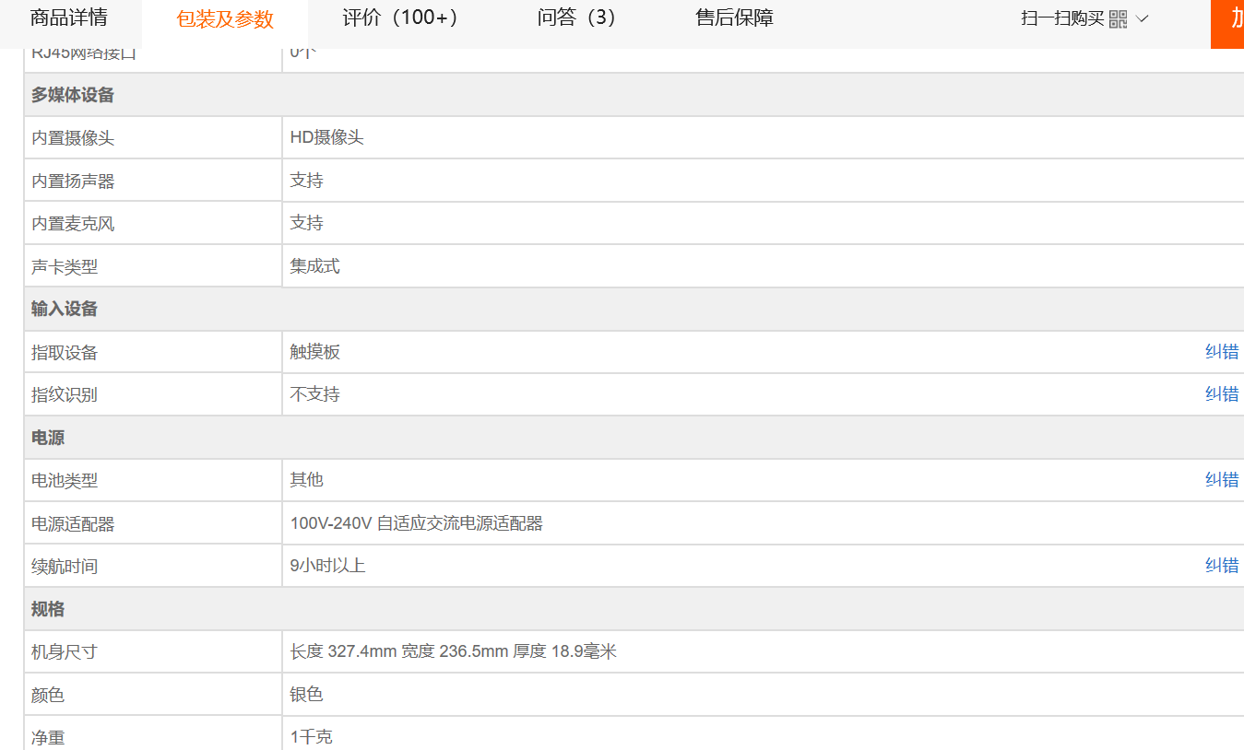Click the 银色 value
The height and width of the screenshot is (750, 1244).
click(307, 695)
